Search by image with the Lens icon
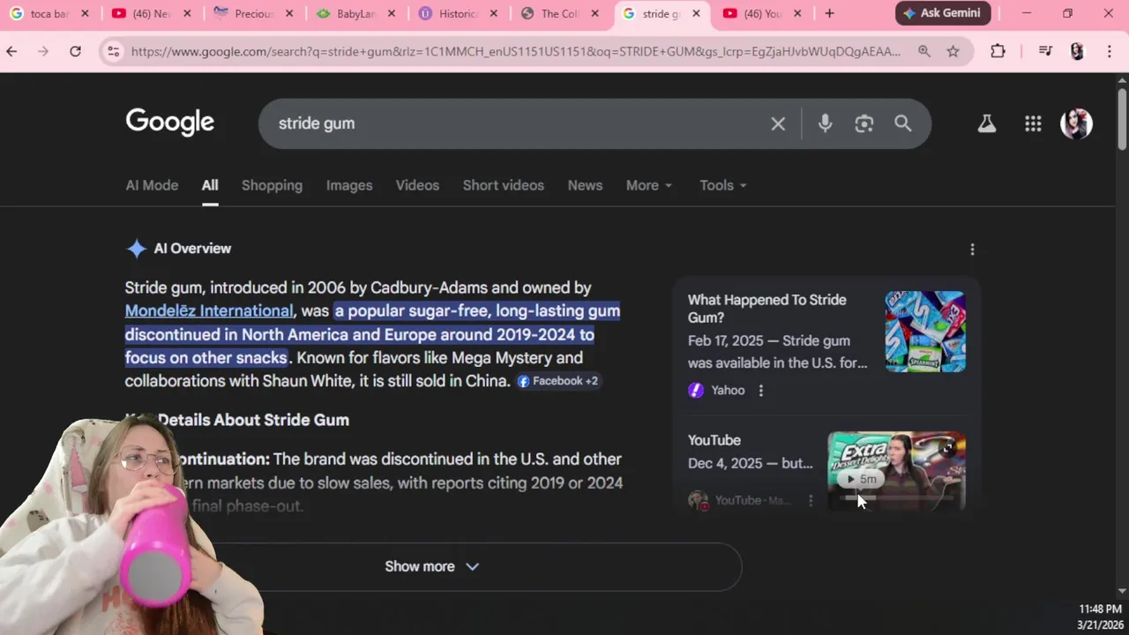The image size is (1129, 635). tap(864, 123)
